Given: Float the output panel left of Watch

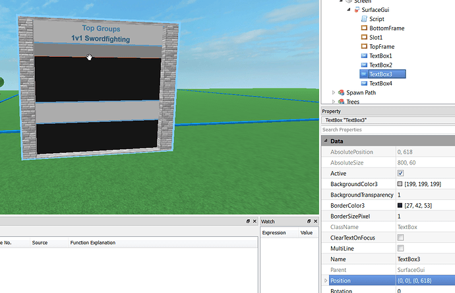Looking at the screenshot, I should coord(248,221).
